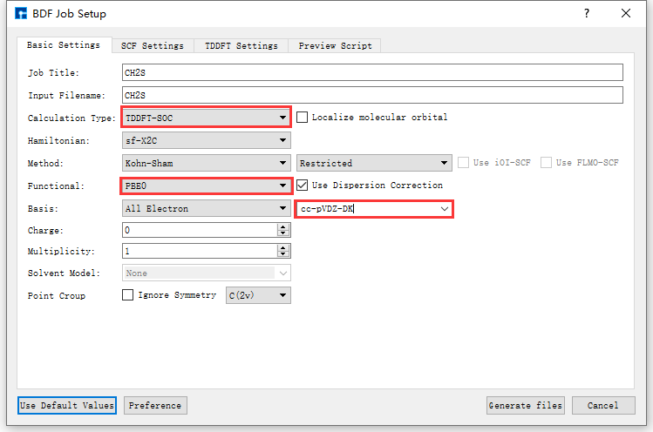653x432 pixels.
Task: Click the Generate files button
Action: (526, 405)
